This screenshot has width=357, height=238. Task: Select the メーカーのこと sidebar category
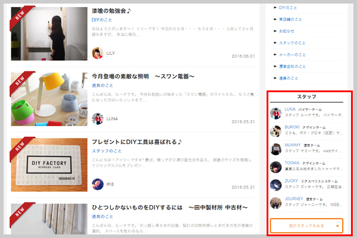(x=292, y=55)
